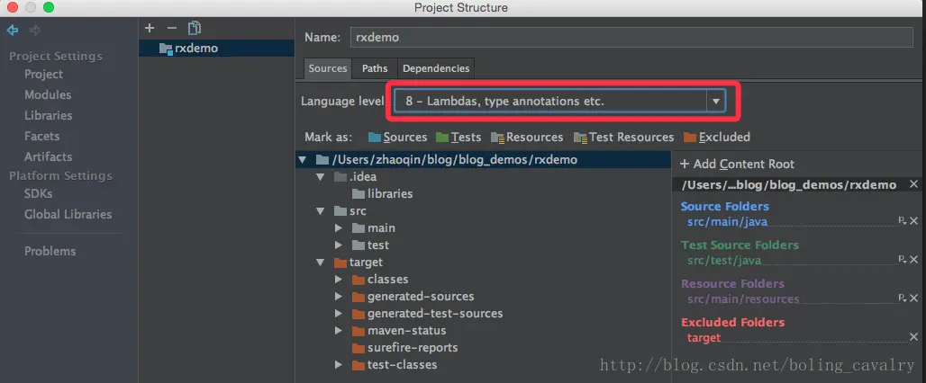Select the rxdemo module in the list

216,49
